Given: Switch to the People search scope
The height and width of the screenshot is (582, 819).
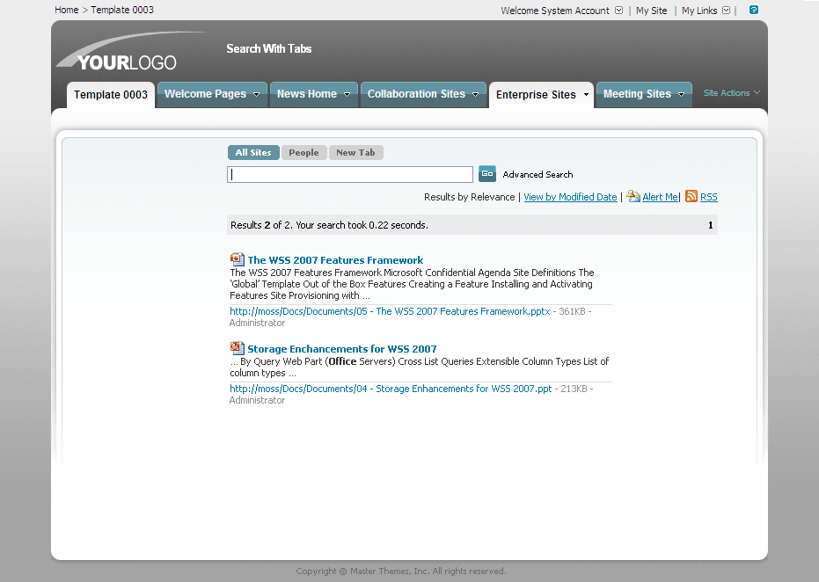Looking at the screenshot, I should 303,152.
